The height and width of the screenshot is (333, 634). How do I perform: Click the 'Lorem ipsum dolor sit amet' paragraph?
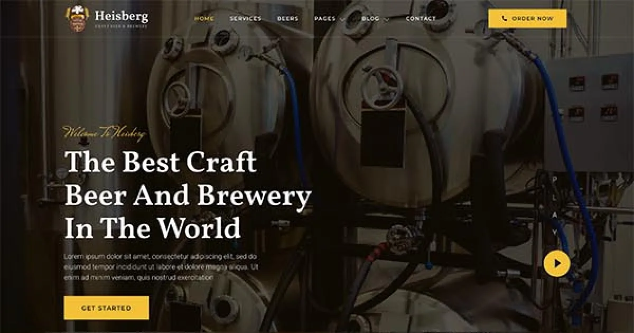click(161, 266)
